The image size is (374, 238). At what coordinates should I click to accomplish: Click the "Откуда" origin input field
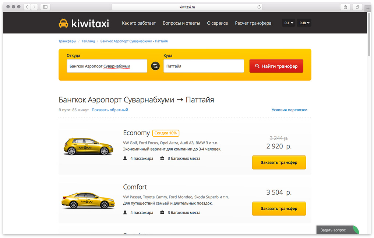pos(107,66)
